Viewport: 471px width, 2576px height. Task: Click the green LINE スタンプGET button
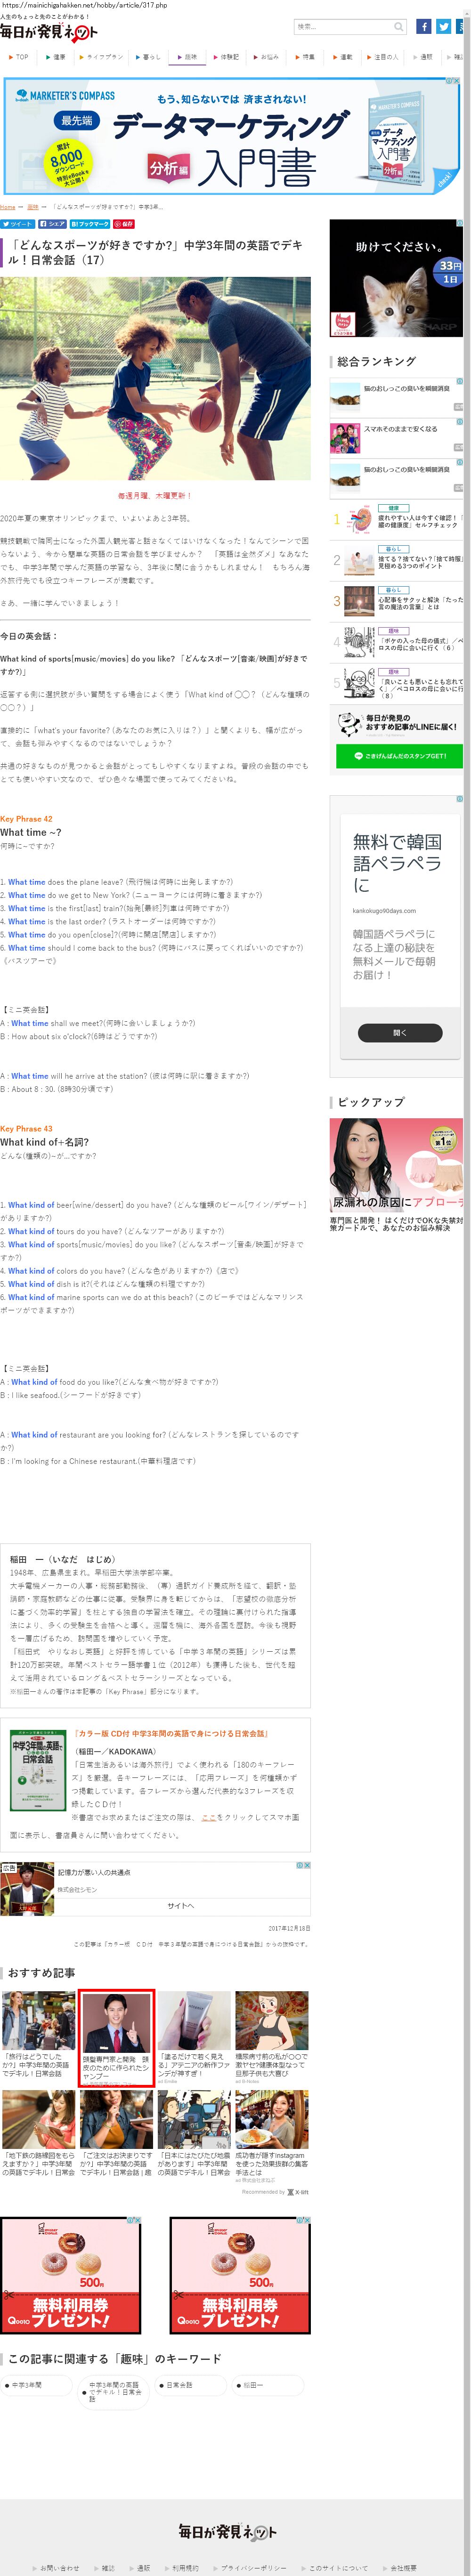click(x=399, y=756)
